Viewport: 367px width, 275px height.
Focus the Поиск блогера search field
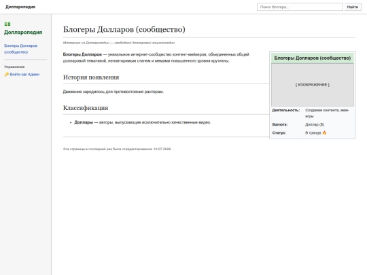pyautogui.click(x=300, y=7)
